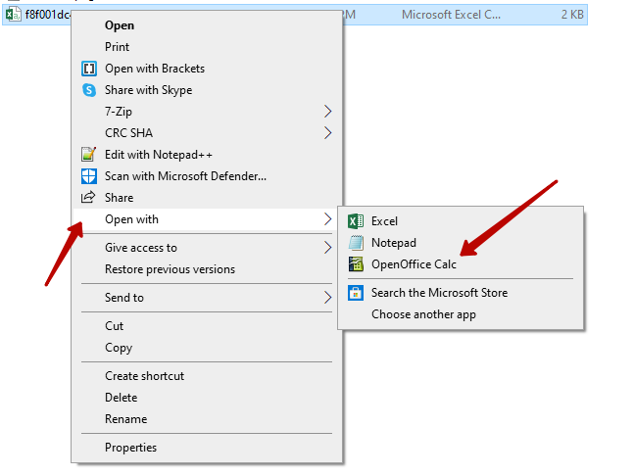Click the Excel icon in submenu

(x=356, y=221)
